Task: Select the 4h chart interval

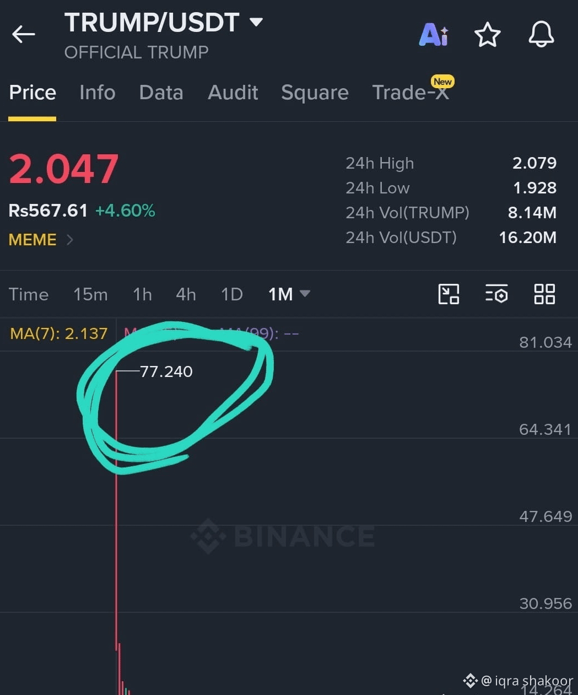Action: tap(186, 294)
